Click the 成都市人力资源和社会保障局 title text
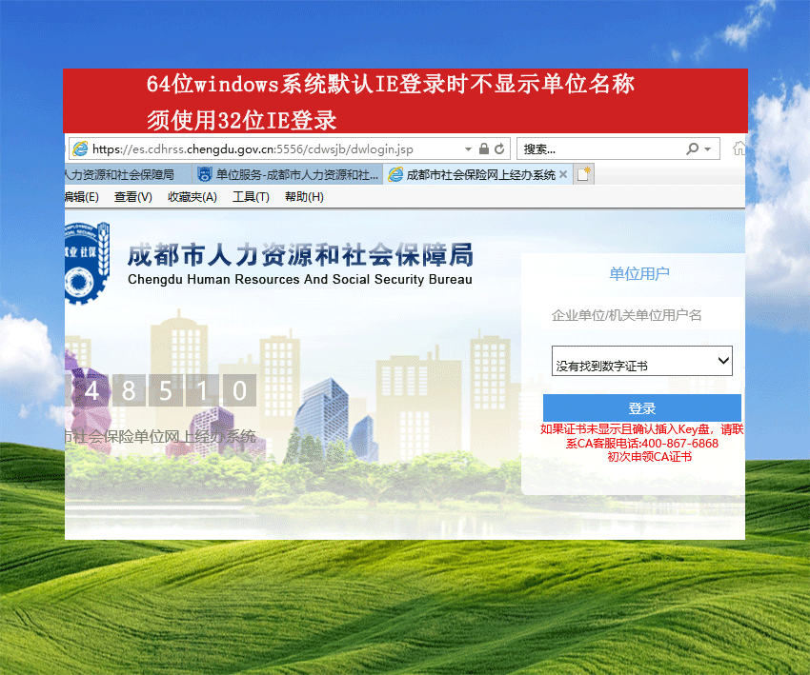 [x=300, y=255]
